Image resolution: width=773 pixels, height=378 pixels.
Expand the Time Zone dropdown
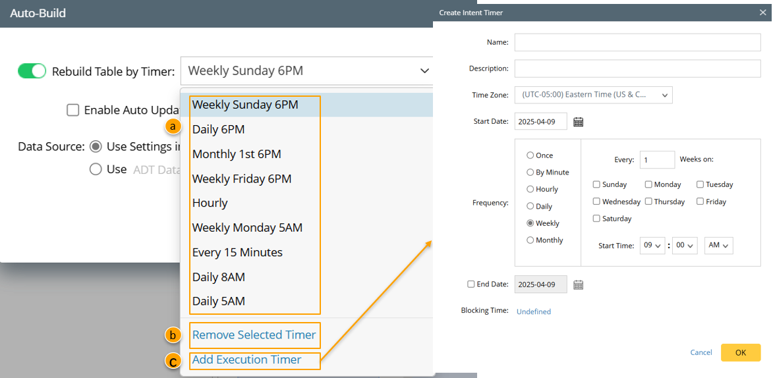pos(593,95)
